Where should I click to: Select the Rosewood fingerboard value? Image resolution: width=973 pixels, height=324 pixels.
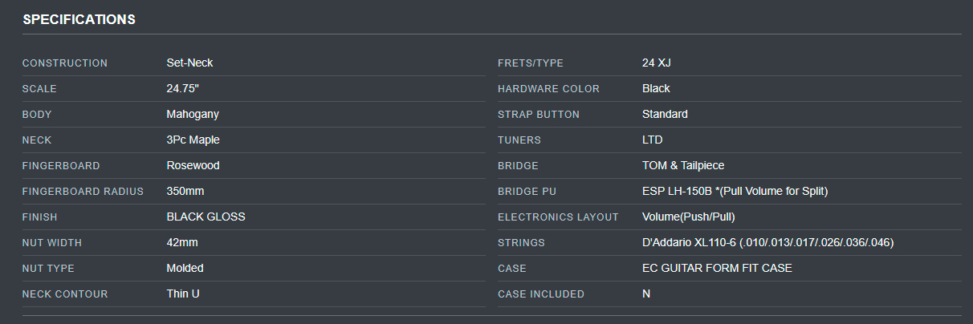[193, 165]
